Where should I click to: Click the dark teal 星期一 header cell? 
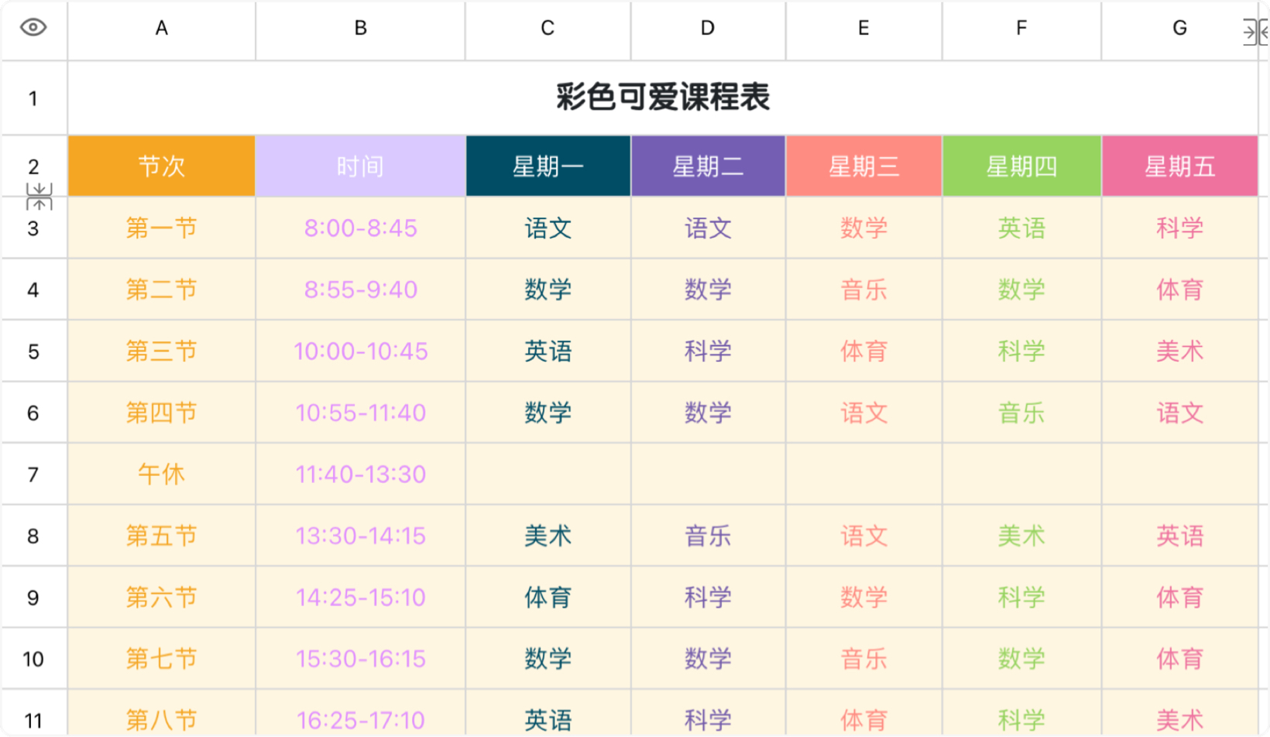pyautogui.click(x=547, y=166)
